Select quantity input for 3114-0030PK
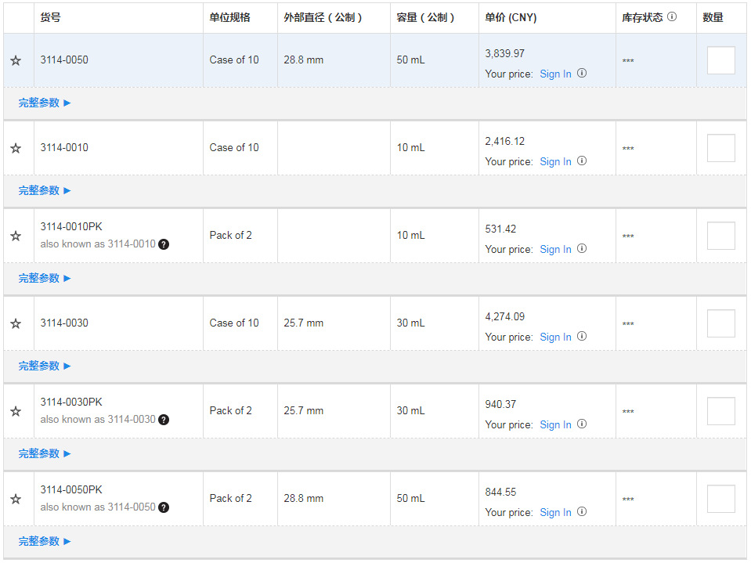This screenshot has height=563, width=751. (720, 411)
